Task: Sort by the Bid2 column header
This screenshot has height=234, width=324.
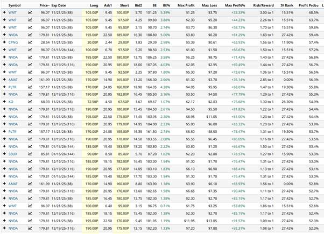Action: coord(138,5)
